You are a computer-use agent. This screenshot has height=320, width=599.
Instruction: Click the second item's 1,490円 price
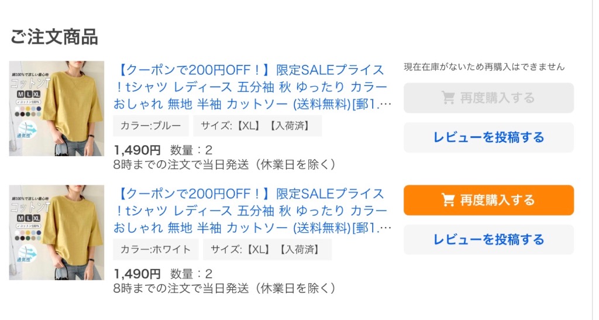click(137, 274)
